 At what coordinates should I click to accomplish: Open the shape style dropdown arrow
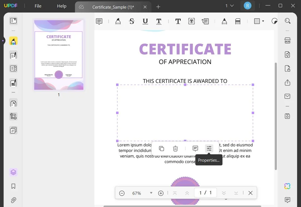click(x=263, y=21)
